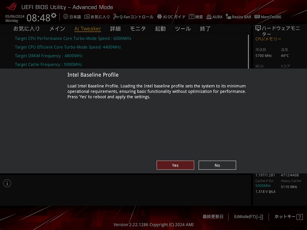
Task: Click the 08:48 clock display
Action: [38, 18]
